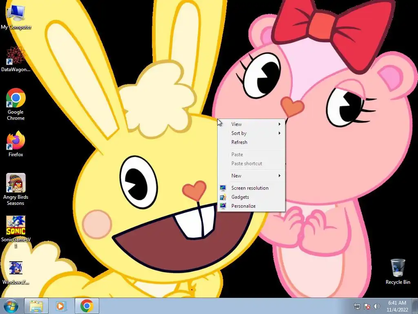
Task: Launch Windows Media Player from the taskbar
Action: point(60,306)
